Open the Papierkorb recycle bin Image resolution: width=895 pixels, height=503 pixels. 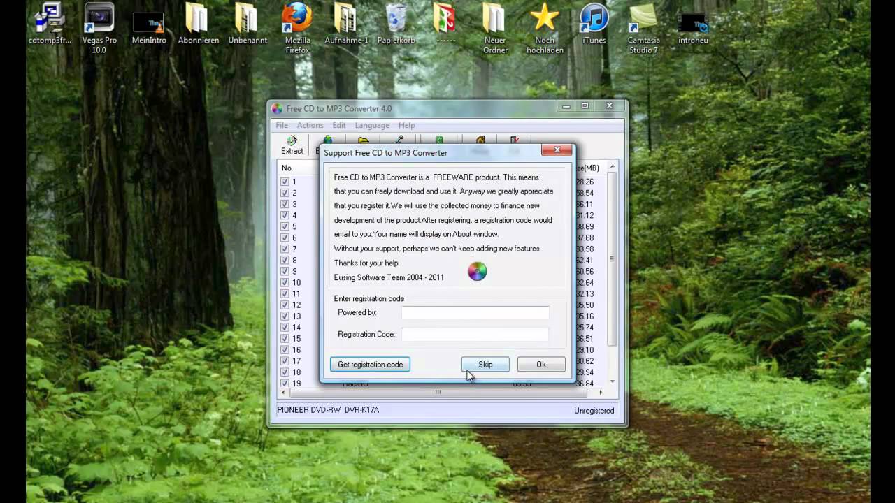(x=396, y=24)
